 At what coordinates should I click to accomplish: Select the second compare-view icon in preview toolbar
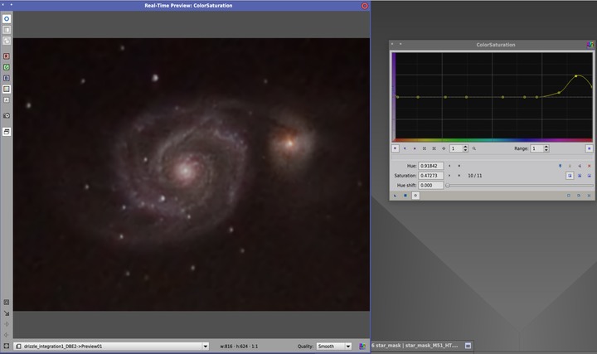pos(7,30)
